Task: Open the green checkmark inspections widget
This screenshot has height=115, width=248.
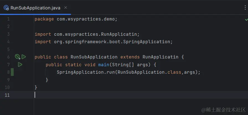Action: click(246, 19)
